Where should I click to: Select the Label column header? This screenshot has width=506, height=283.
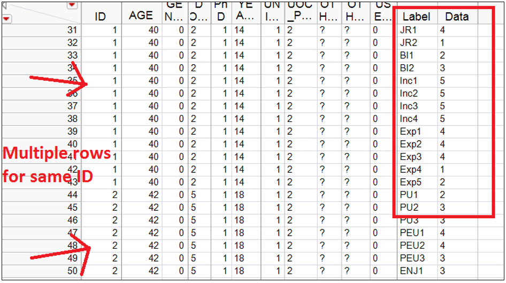pos(416,17)
